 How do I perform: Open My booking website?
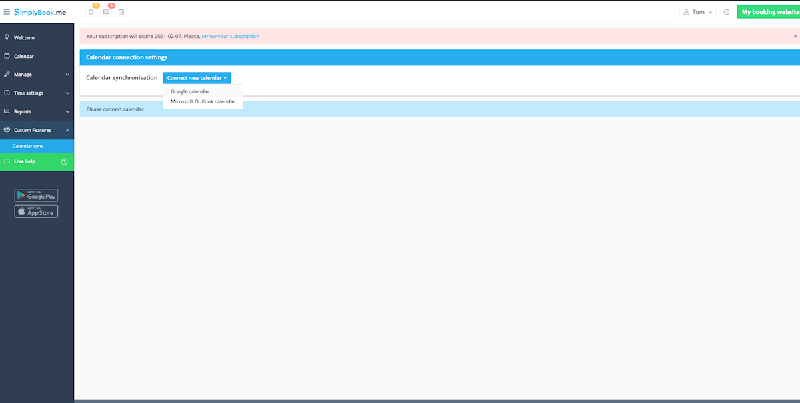coord(769,11)
